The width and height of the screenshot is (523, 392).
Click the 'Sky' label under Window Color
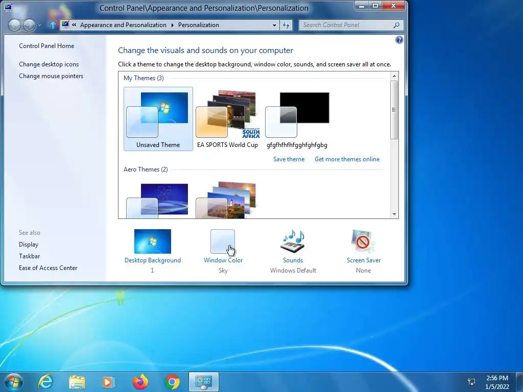[x=223, y=271]
